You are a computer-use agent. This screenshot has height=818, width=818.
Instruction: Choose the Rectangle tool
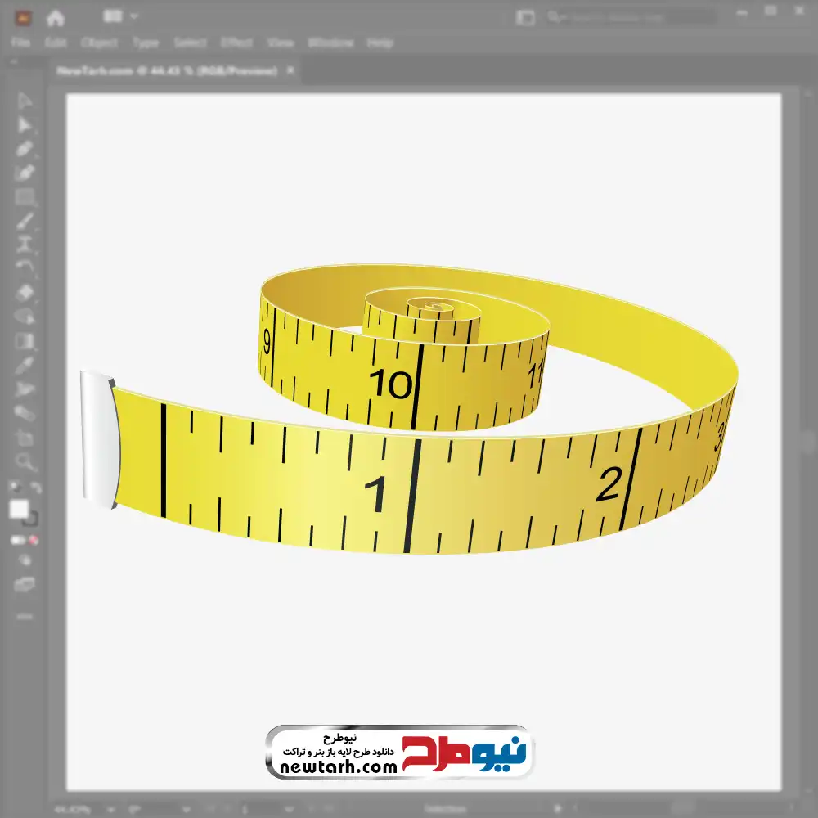[x=24, y=197]
